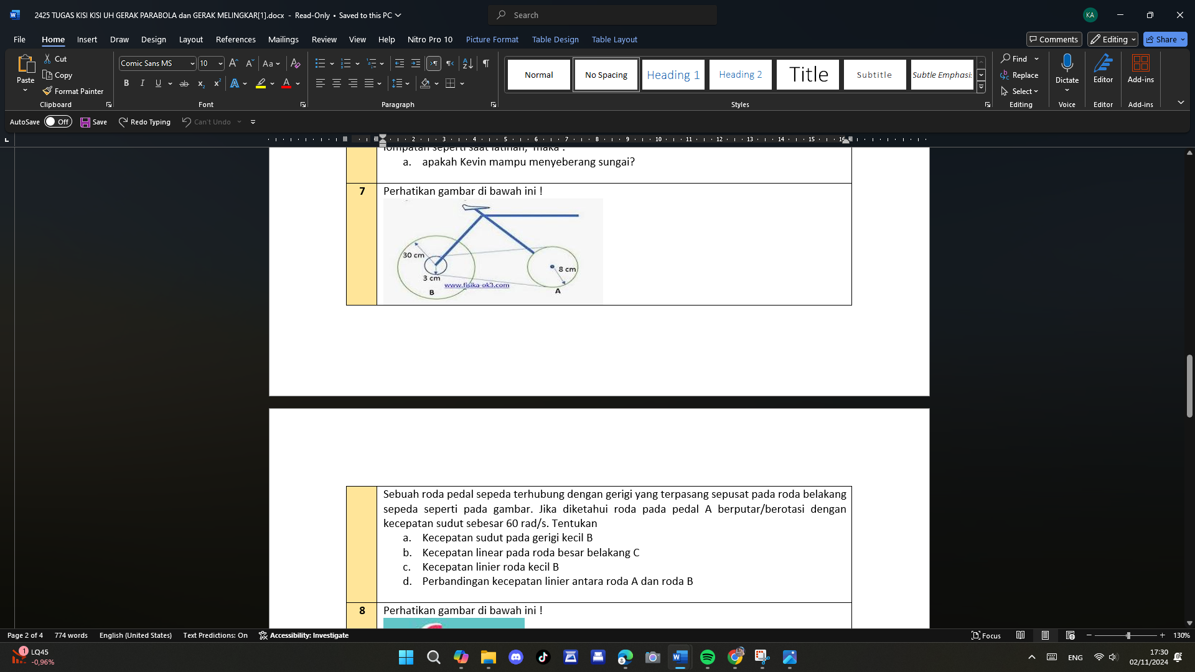Decrease paragraph indent

coord(400,63)
